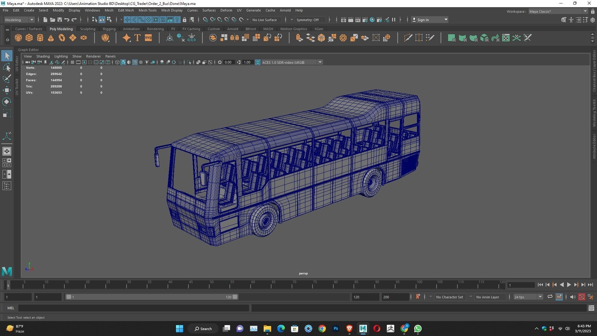Screen dimensions: 597x336
Task: Open the viewport Shading menu
Action: pyautogui.click(x=43, y=56)
